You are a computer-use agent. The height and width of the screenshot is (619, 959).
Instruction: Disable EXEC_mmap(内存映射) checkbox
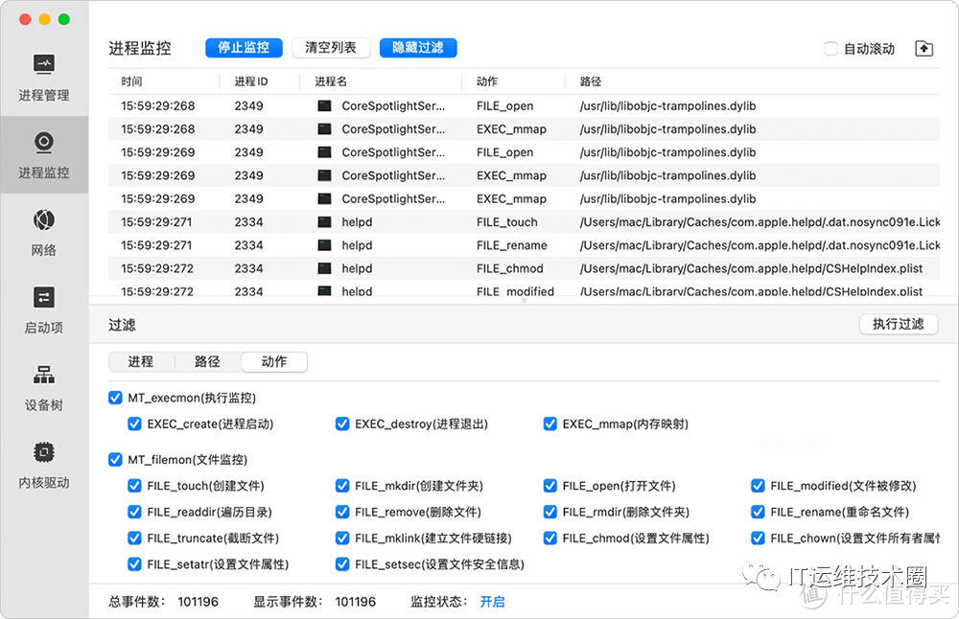tap(550, 424)
